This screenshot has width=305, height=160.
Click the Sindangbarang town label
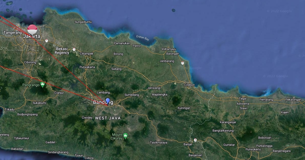[x=58, y=152]
